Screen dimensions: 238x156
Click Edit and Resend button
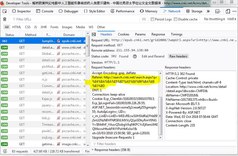153,56
